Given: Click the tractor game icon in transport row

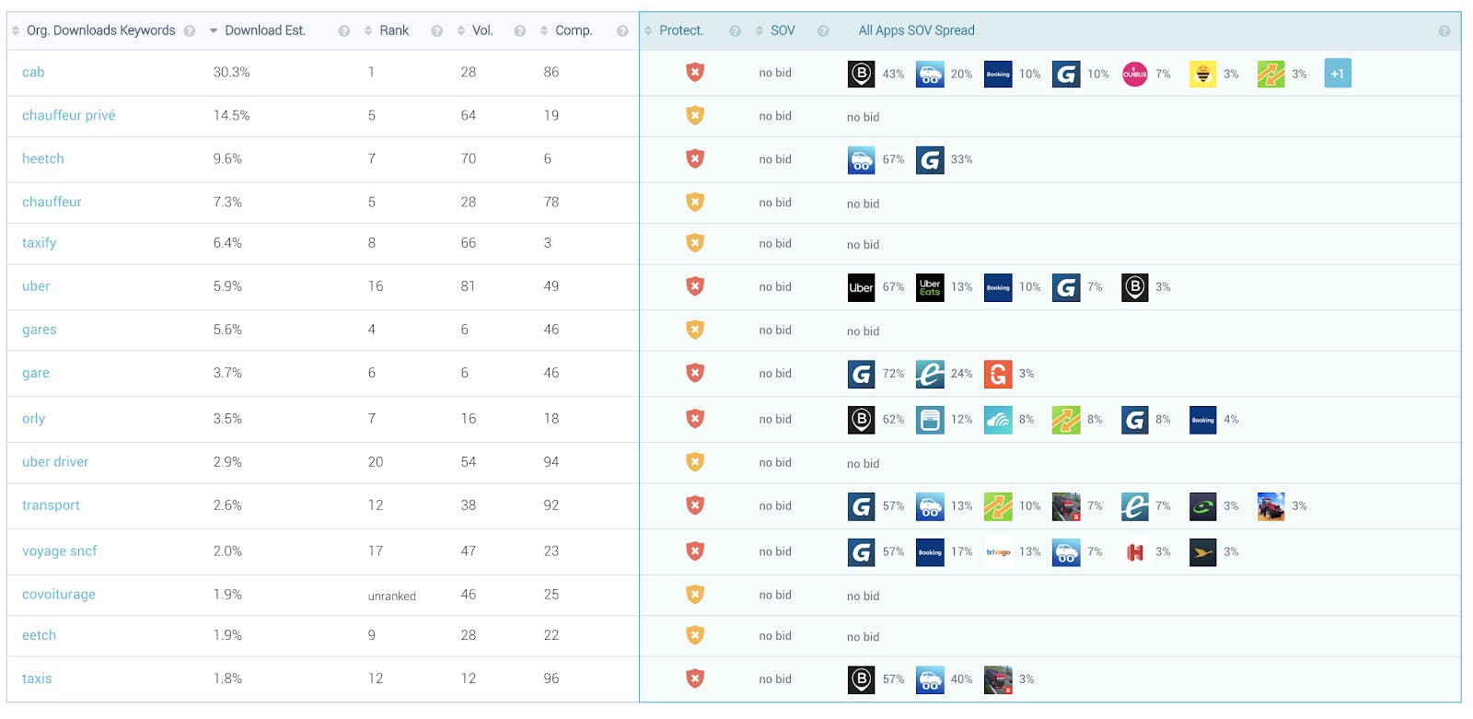Looking at the screenshot, I should [x=1270, y=506].
